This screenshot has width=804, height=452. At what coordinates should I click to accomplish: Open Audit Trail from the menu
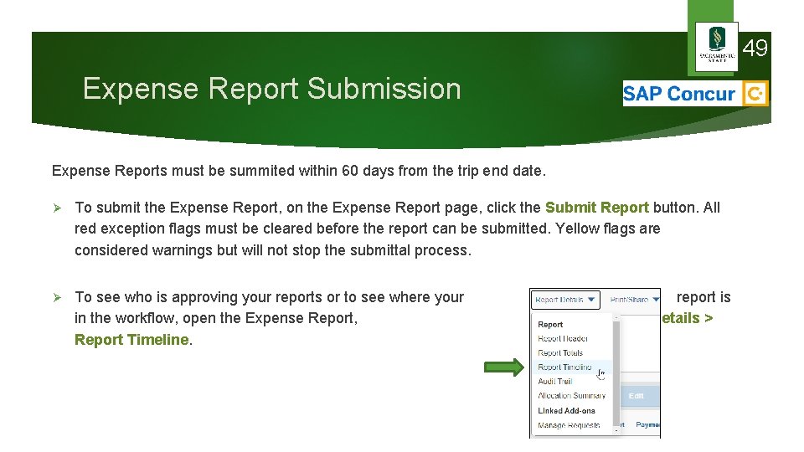tap(554, 382)
